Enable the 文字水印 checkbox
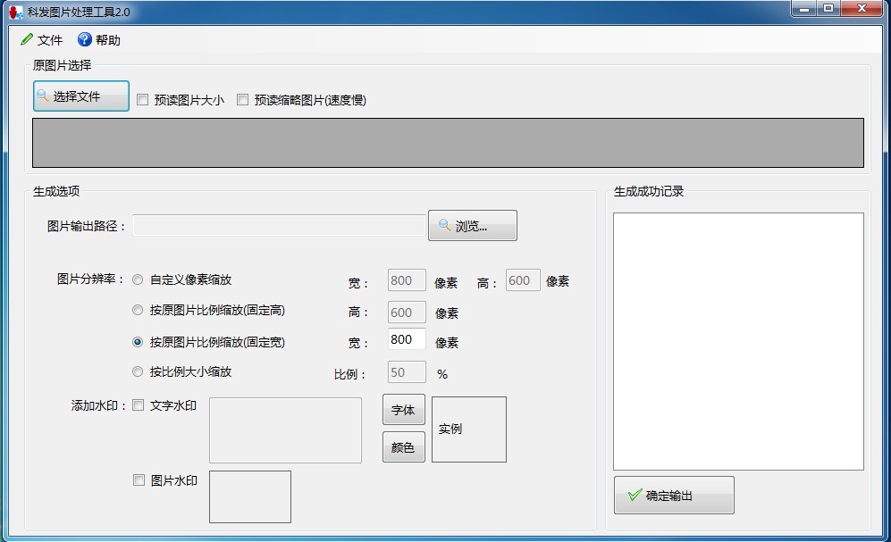891x542 pixels. (x=139, y=405)
